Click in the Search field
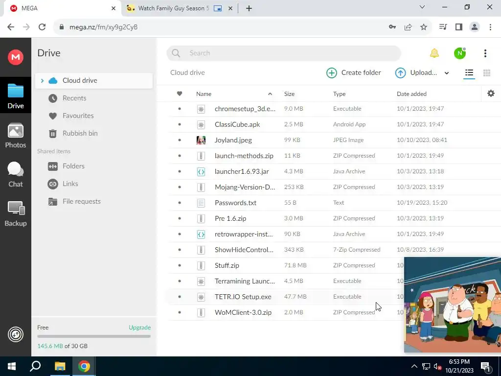This screenshot has width=501, height=376. (x=284, y=53)
